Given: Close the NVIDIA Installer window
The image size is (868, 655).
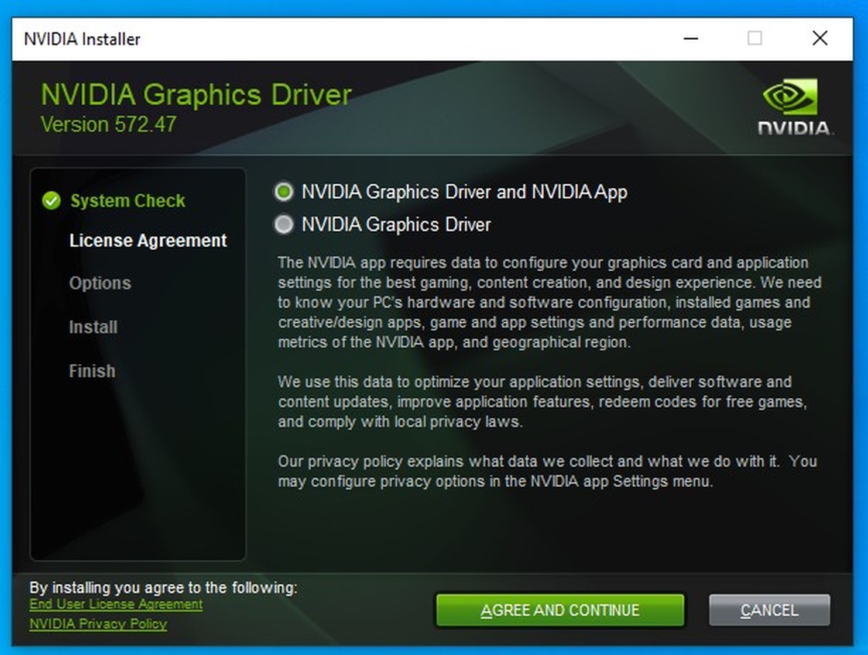Looking at the screenshot, I should (820, 39).
